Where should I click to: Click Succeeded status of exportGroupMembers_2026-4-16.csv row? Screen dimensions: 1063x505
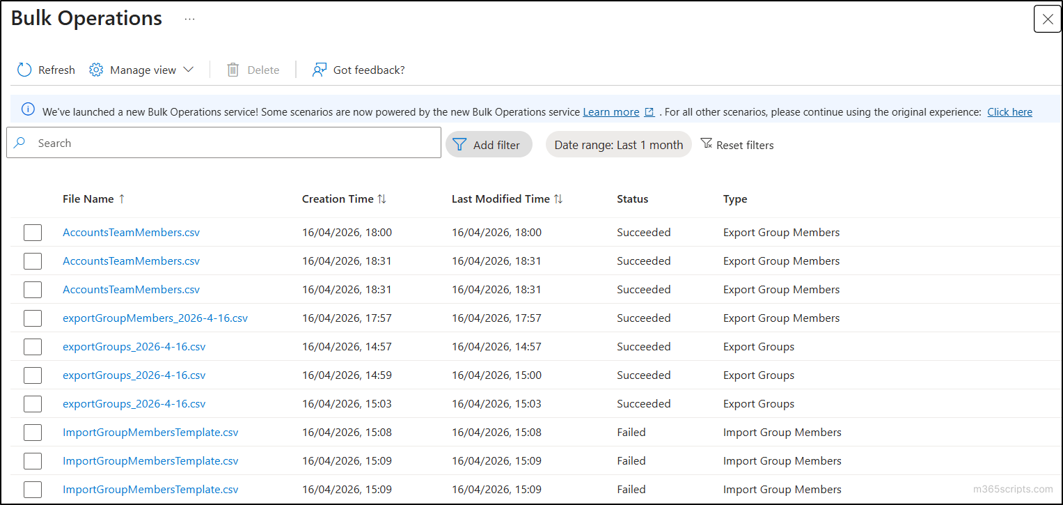coord(644,318)
